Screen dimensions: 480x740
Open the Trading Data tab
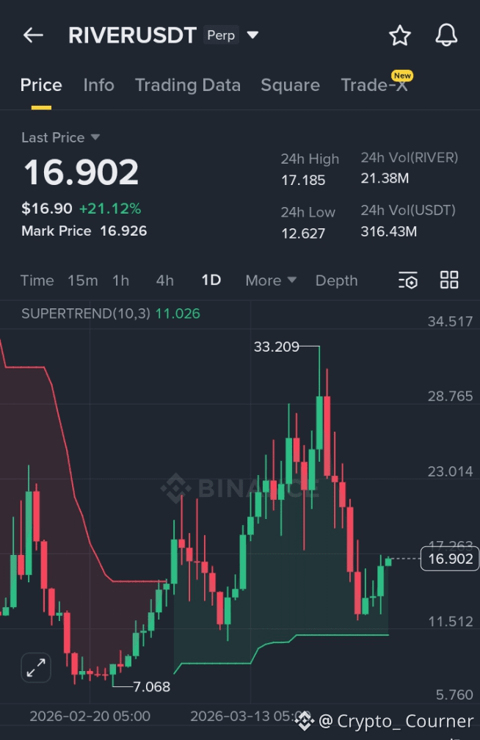(188, 85)
